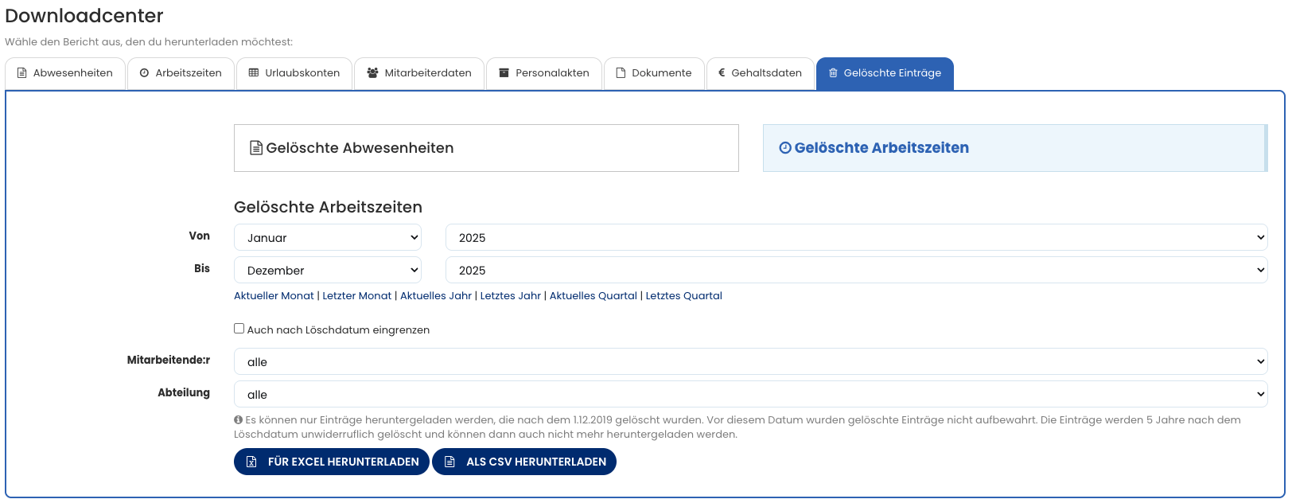Viewport: 1292px width, 503px height.
Task: Click the people icon on Mitarbeiterdaten tab
Action: tap(372, 73)
